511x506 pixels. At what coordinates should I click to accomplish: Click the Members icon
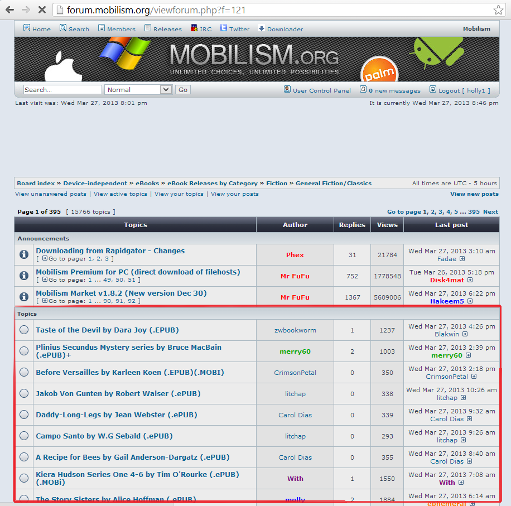pos(101,27)
